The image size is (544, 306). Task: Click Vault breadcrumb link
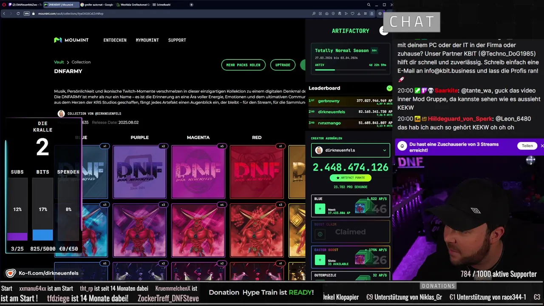click(x=59, y=62)
